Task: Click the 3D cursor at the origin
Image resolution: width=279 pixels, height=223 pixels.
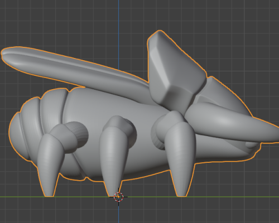Action: point(118,197)
